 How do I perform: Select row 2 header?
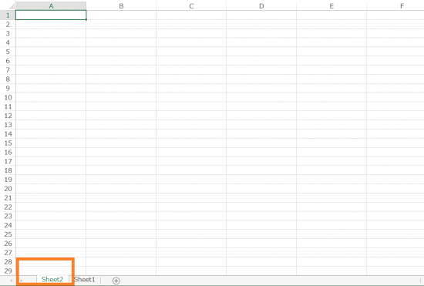pyautogui.click(x=8, y=25)
